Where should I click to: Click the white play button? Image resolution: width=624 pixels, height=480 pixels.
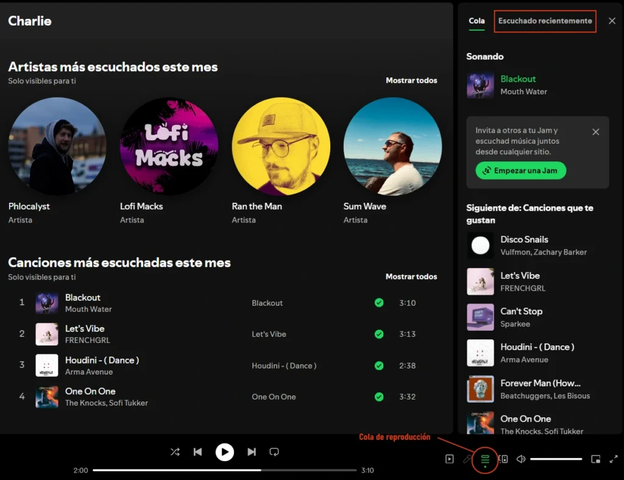click(x=225, y=452)
